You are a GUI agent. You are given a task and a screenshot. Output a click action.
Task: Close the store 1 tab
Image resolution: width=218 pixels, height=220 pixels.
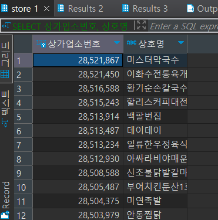tap(46, 9)
